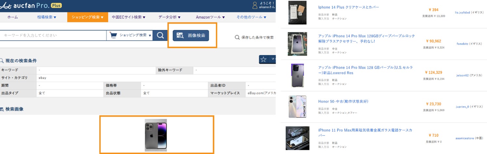Click the 画像検索 image search button
487x154 pixels.
pos(191,36)
